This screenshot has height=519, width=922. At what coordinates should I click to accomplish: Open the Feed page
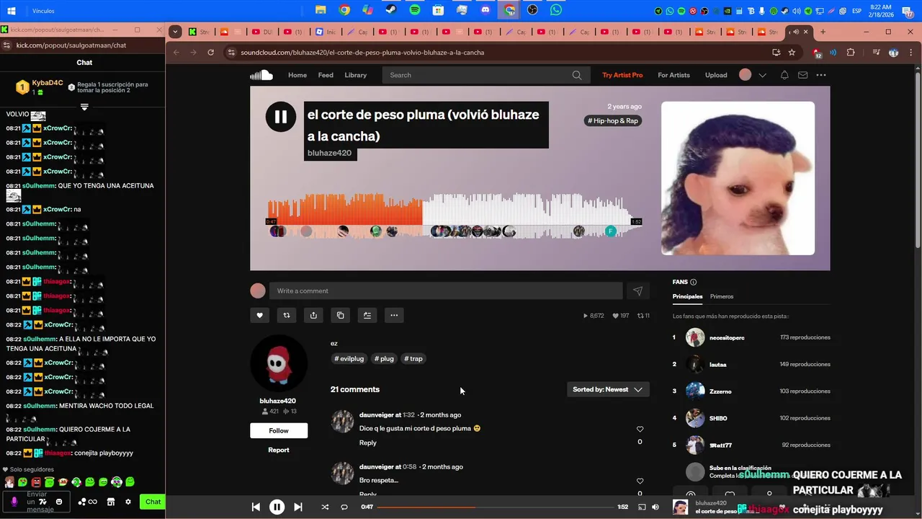coord(326,75)
